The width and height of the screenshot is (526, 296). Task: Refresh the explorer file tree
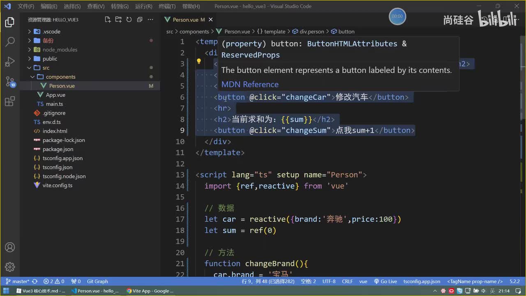[129, 20]
